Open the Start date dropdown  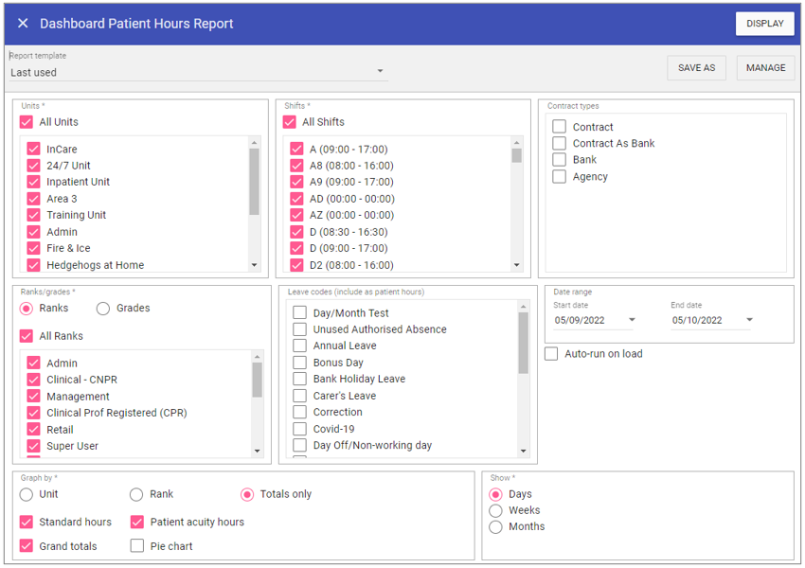click(632, 321)
